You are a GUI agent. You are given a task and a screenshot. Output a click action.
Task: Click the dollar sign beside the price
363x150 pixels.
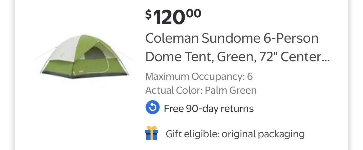(x=149, y=14)
